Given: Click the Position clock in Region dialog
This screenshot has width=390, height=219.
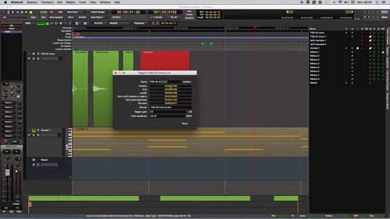Looking at the screenshot, I should coord(171,86).
